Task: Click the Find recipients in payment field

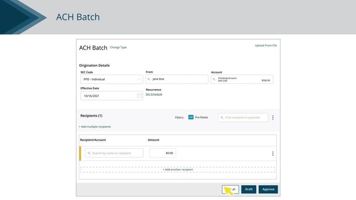Action: (x=243, y=118)
